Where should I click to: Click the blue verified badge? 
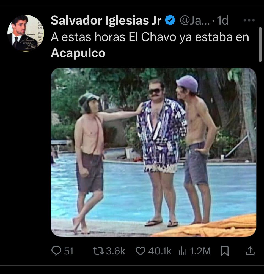pos(170,20)
